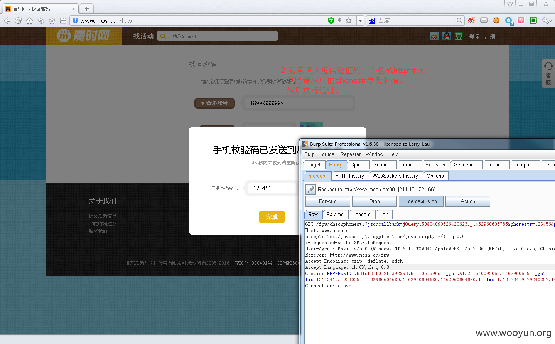
Task: Click the URL address field
Action: pos(201,21)
